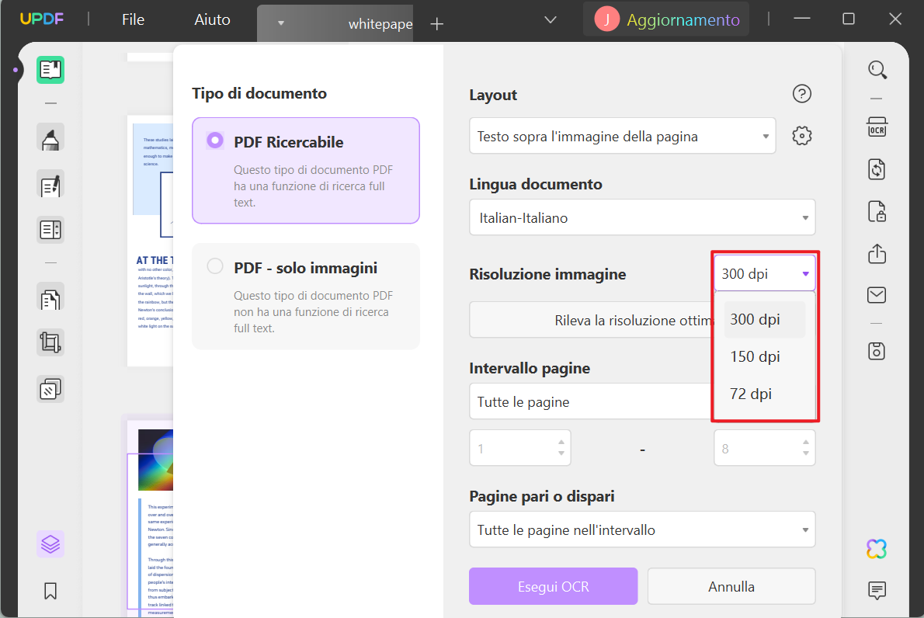Click the Esegui OCR button
The image size is (924, 618).
(x=553, y=586)
